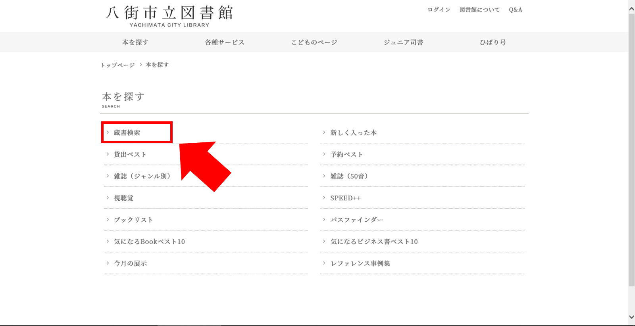Select ひばり号 navigation item
Screen dimensions: 635x326
click(x=493, y=42)
